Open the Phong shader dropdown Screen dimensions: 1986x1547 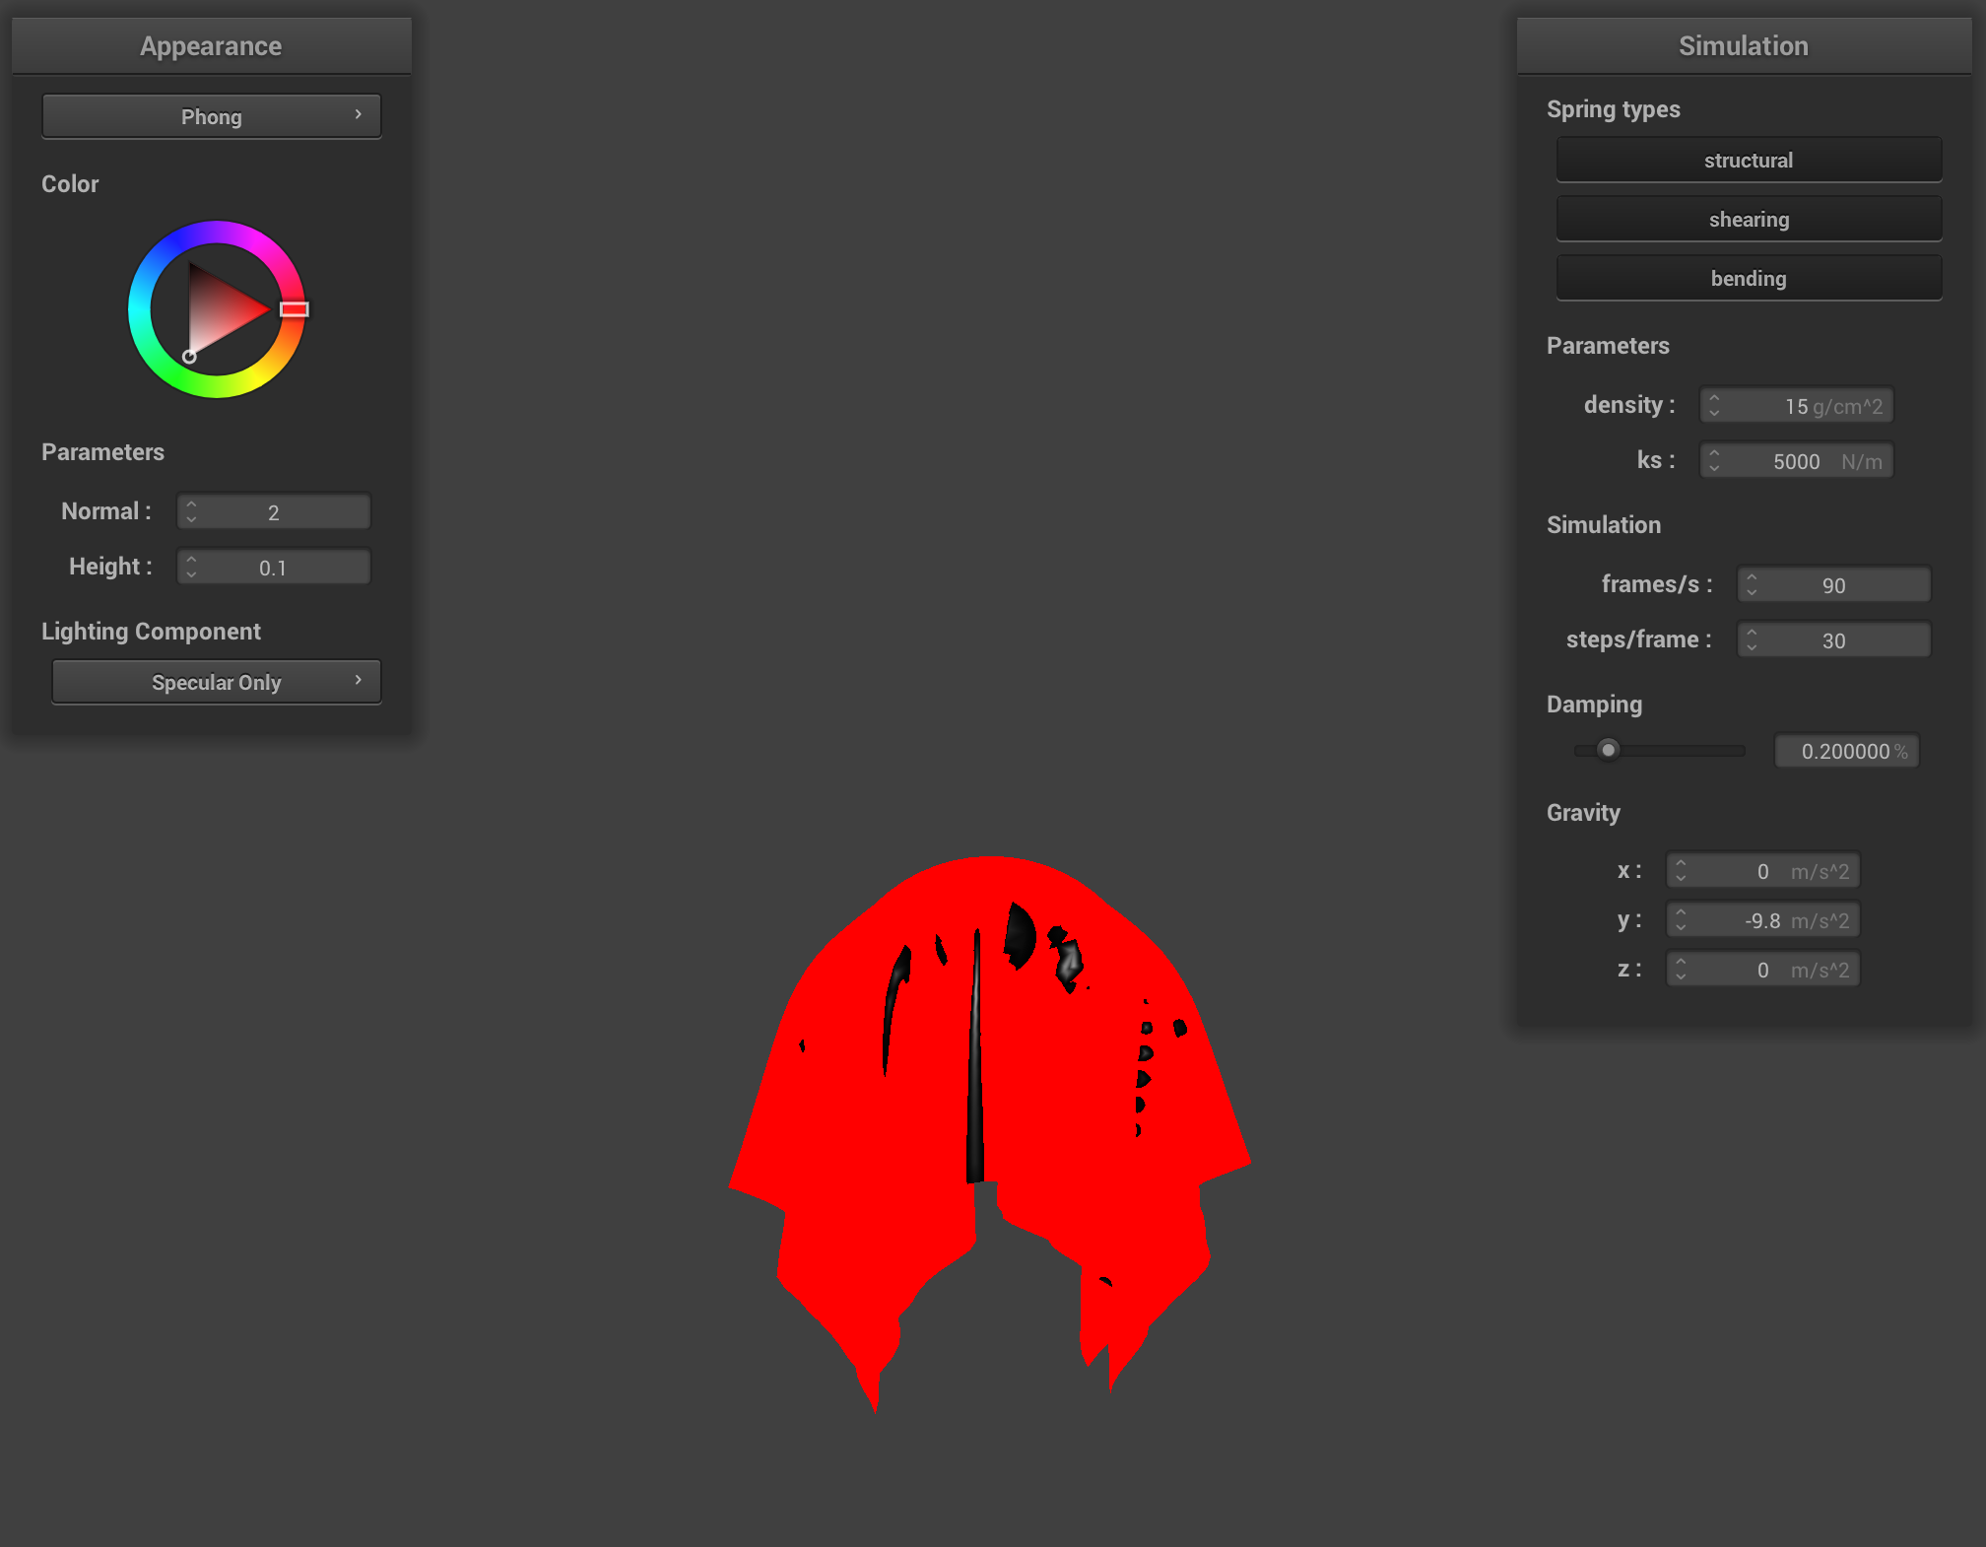[211, 115]
